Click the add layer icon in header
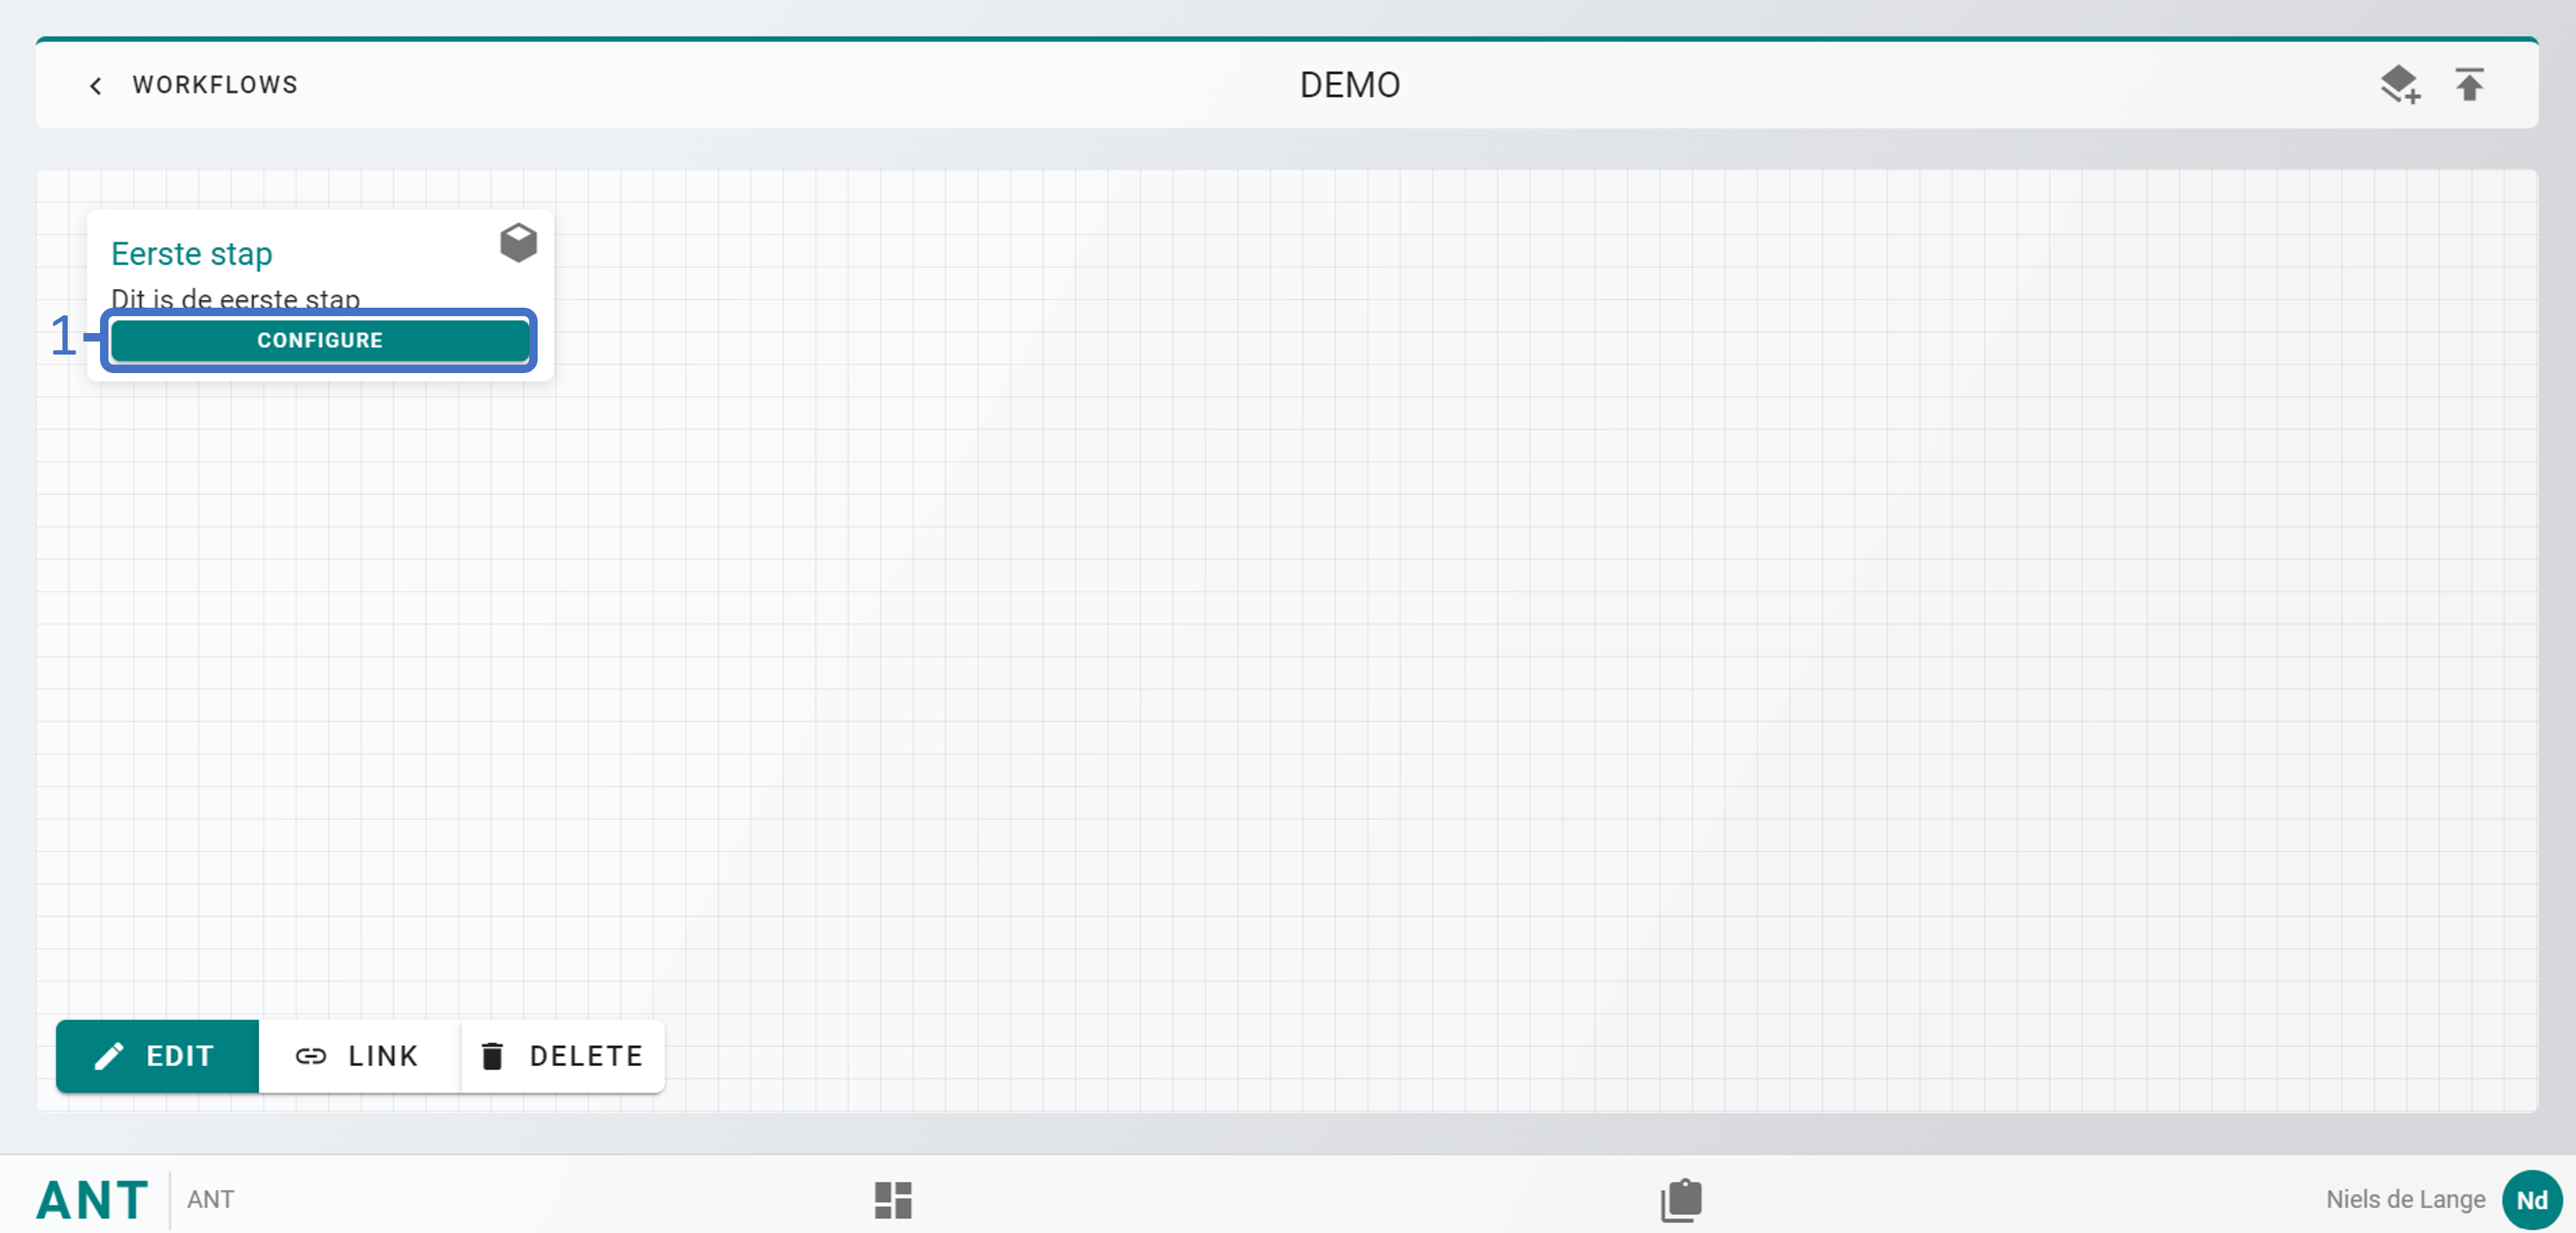 tap(2399, 85)
